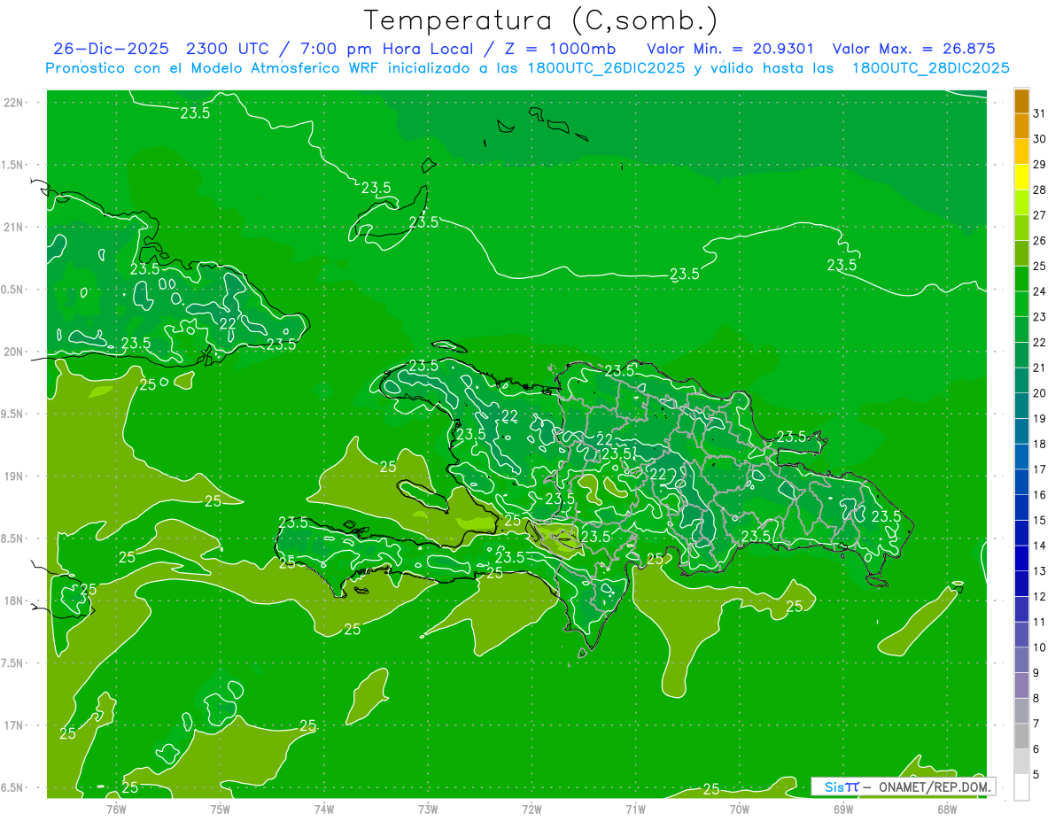Pick the dark blue swatch between 13 and 14
The image size is (1063, 821).
click(x=1021, y=559)
